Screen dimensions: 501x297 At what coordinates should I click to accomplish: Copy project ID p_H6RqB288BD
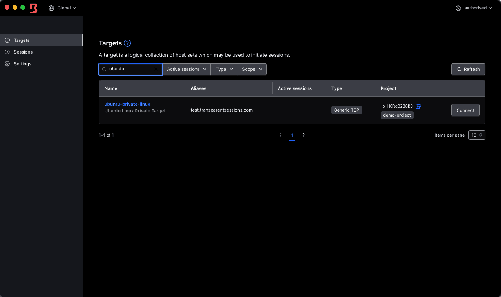click(418, 106)
